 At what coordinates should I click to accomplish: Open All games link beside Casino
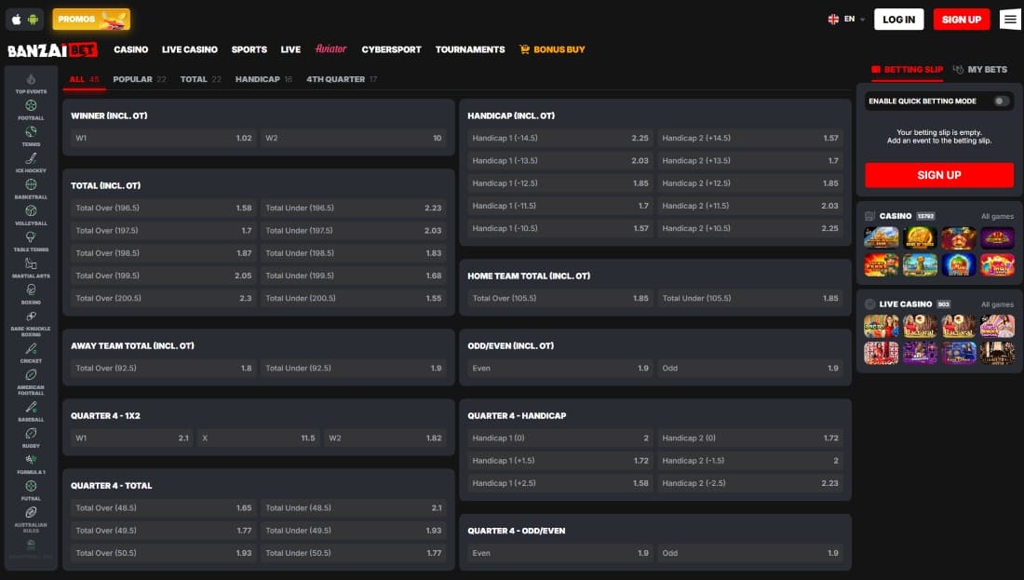997,217
